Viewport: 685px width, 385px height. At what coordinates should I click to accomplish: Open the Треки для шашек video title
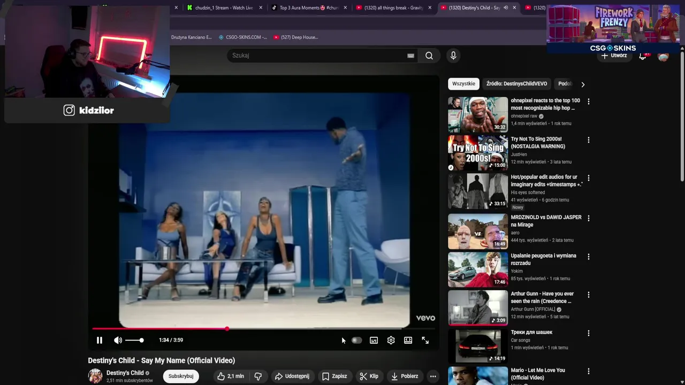tap(531, 332)
